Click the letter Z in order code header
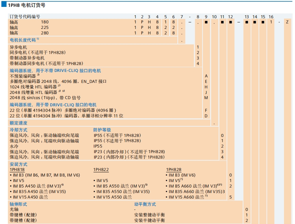 (x=287, y=22)
